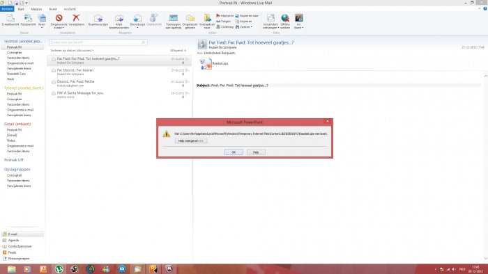Select Gmail Postvak IN folder
The height and width of the screenshot is (274, 488).
pyautogui.click(x=15, y=130)
